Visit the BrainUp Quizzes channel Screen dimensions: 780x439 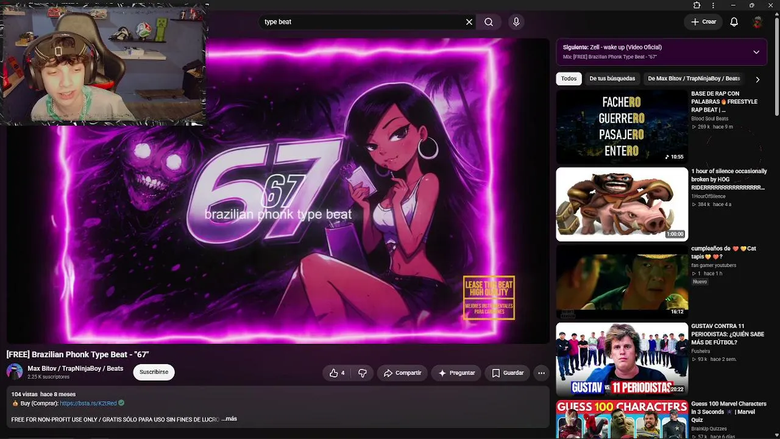pos(710,429)
